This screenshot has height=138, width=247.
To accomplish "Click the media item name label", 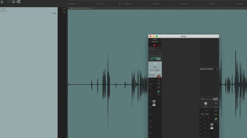I will (83, 8).
